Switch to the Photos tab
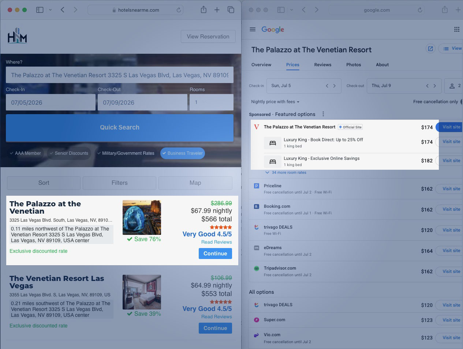The height and width of the screenshot is (349, 463). pos(354,65)
